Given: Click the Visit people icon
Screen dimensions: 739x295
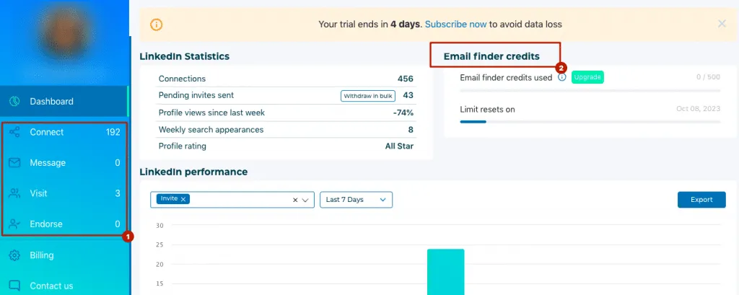Looking at the screenshot, I should click(14, 193).
